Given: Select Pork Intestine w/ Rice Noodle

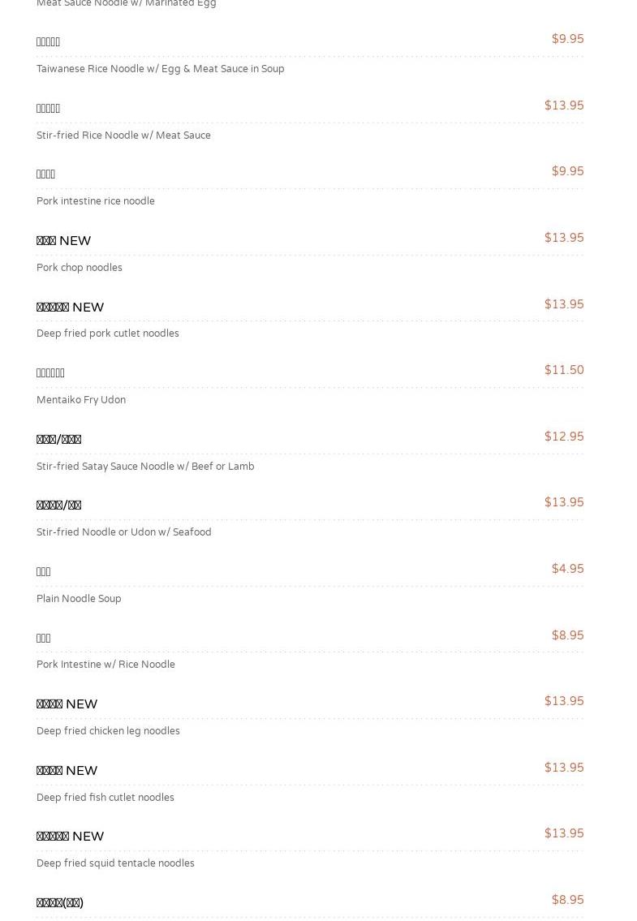Looking at the screenshot, I should click(105, 665).
